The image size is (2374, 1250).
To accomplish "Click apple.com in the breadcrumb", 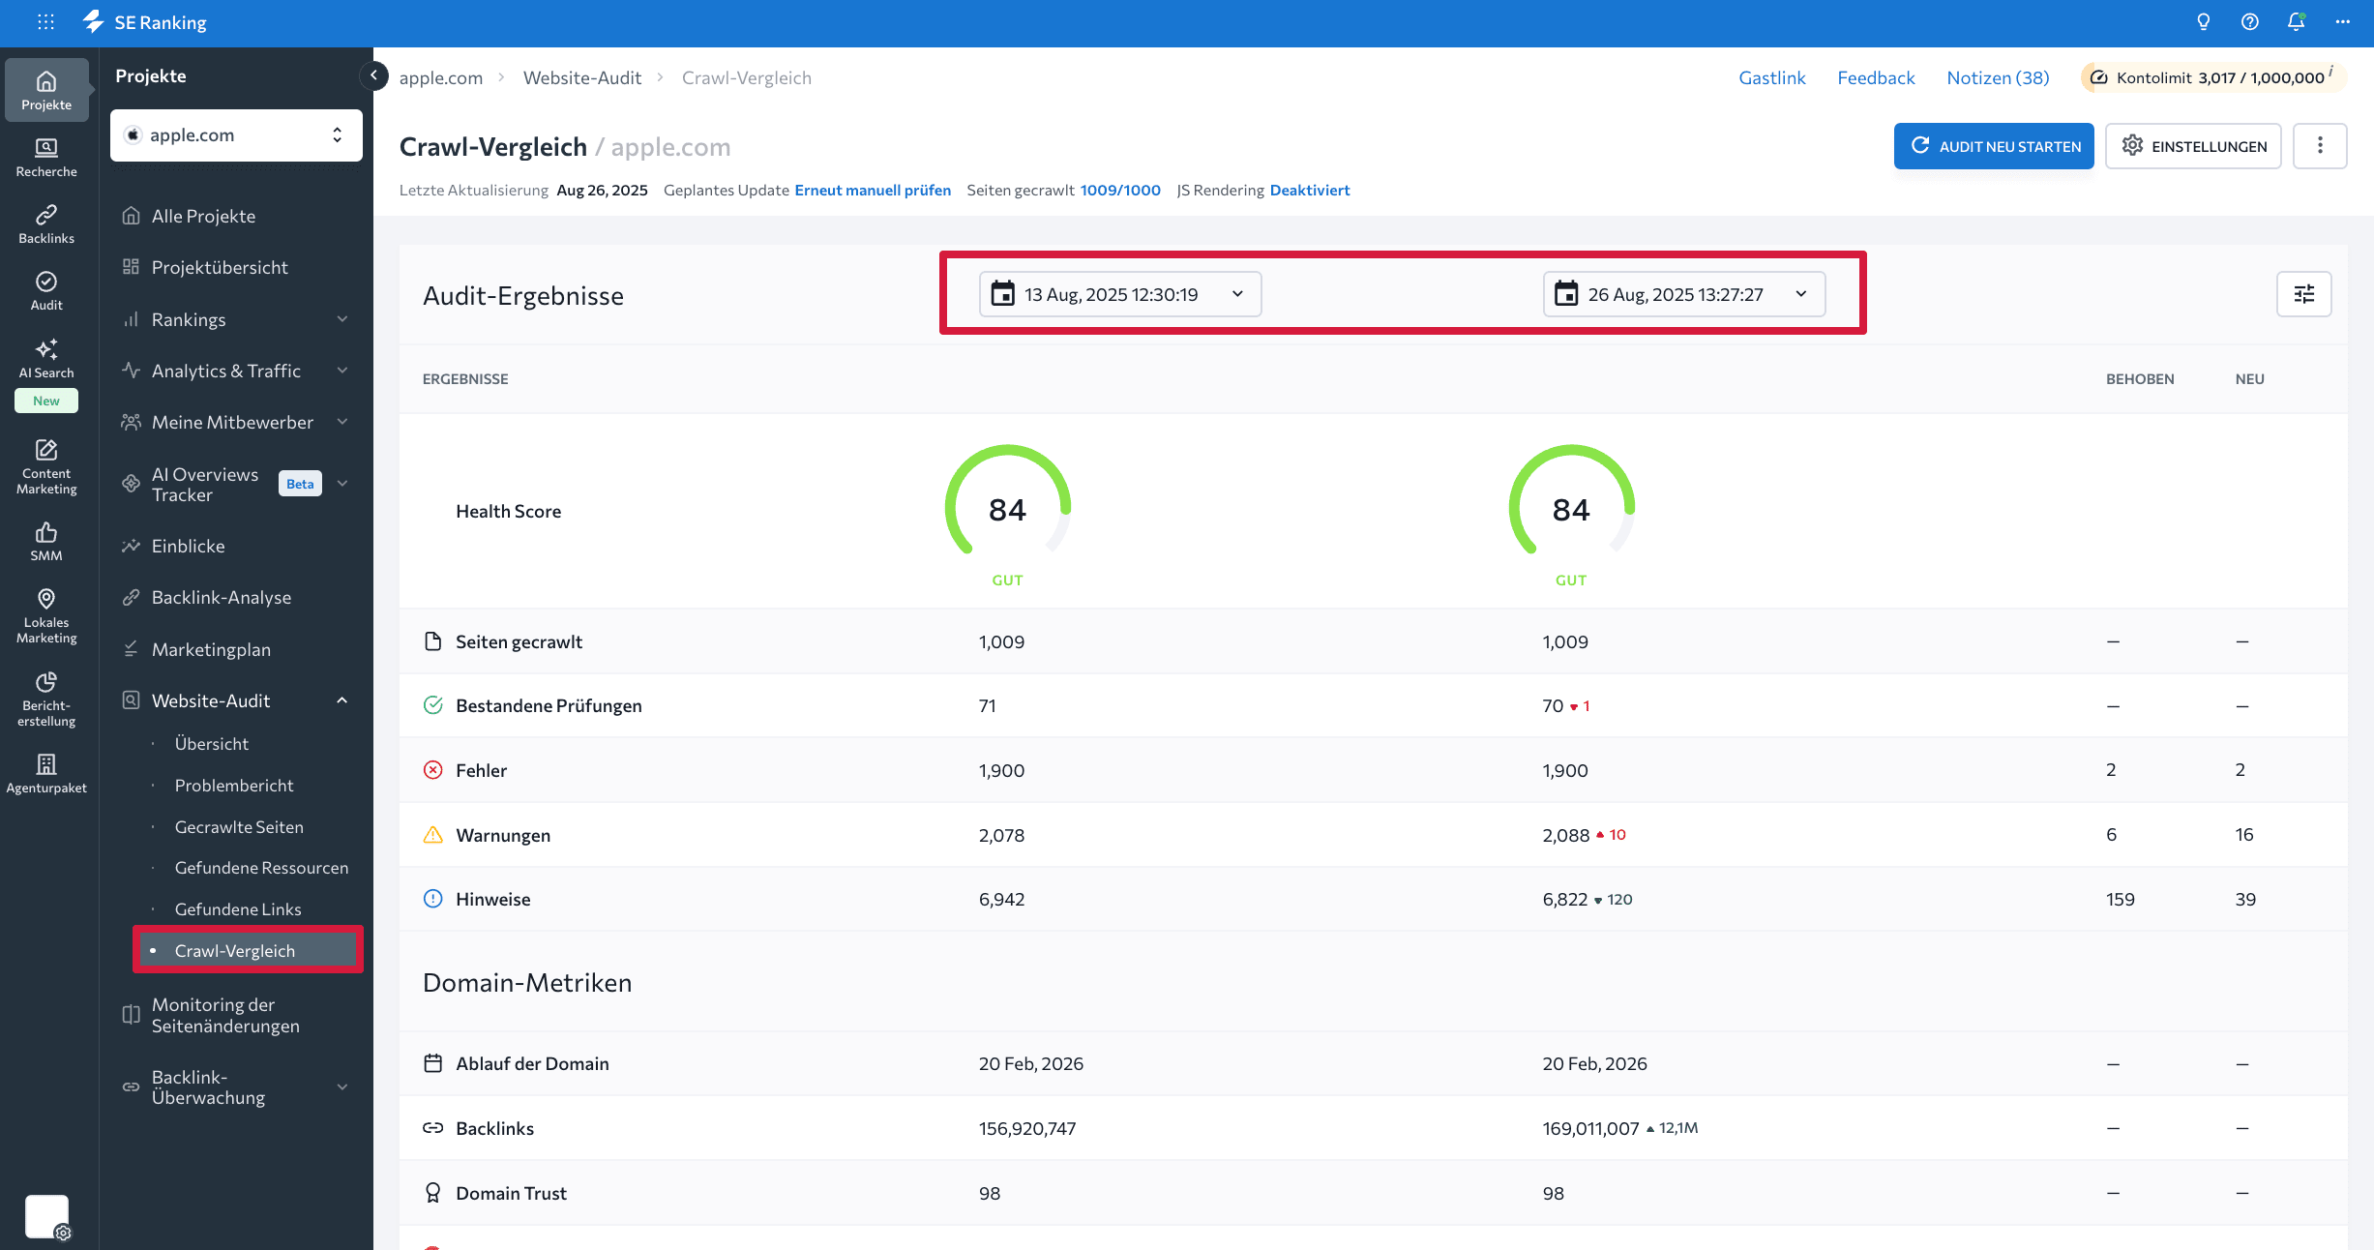I will tap(441, 77).
